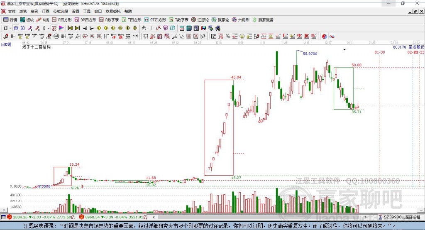Open the 浏览 menu
This screenshot has height=230, width=425.
click(x=23, y=11)
